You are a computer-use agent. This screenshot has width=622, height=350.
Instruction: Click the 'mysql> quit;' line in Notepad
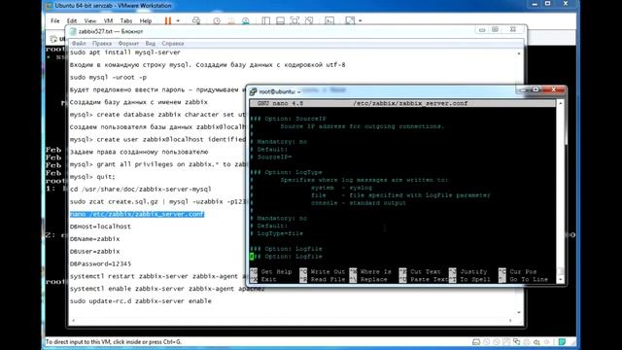(x=92, y=177)
